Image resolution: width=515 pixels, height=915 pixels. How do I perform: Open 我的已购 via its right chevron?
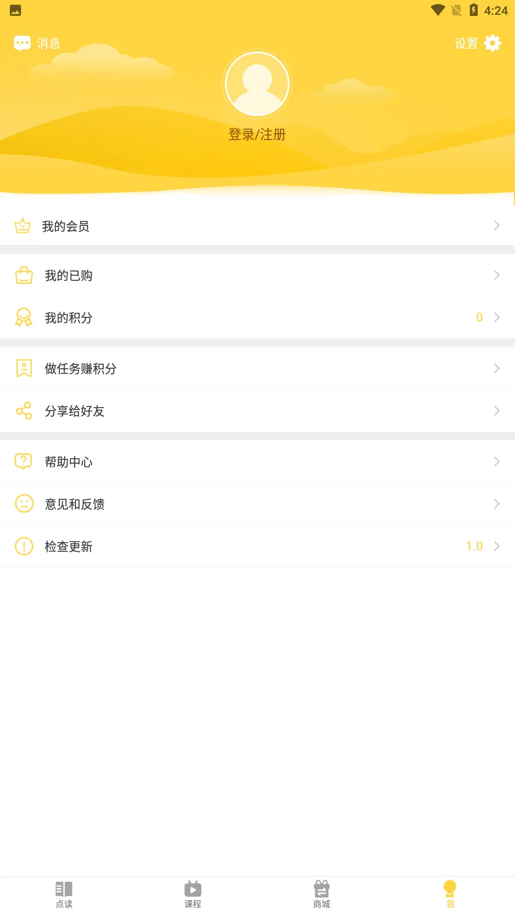[496, 276]
